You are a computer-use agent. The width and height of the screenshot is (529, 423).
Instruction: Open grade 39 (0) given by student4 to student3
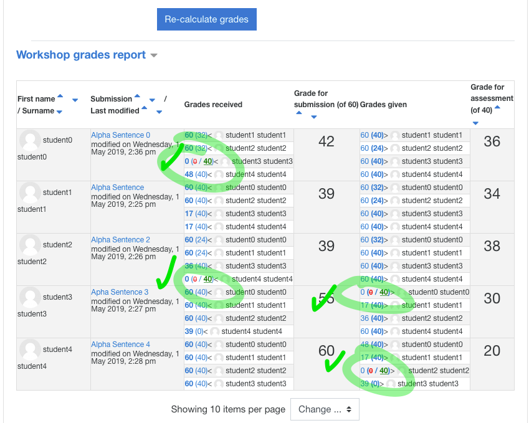point(370,384)
